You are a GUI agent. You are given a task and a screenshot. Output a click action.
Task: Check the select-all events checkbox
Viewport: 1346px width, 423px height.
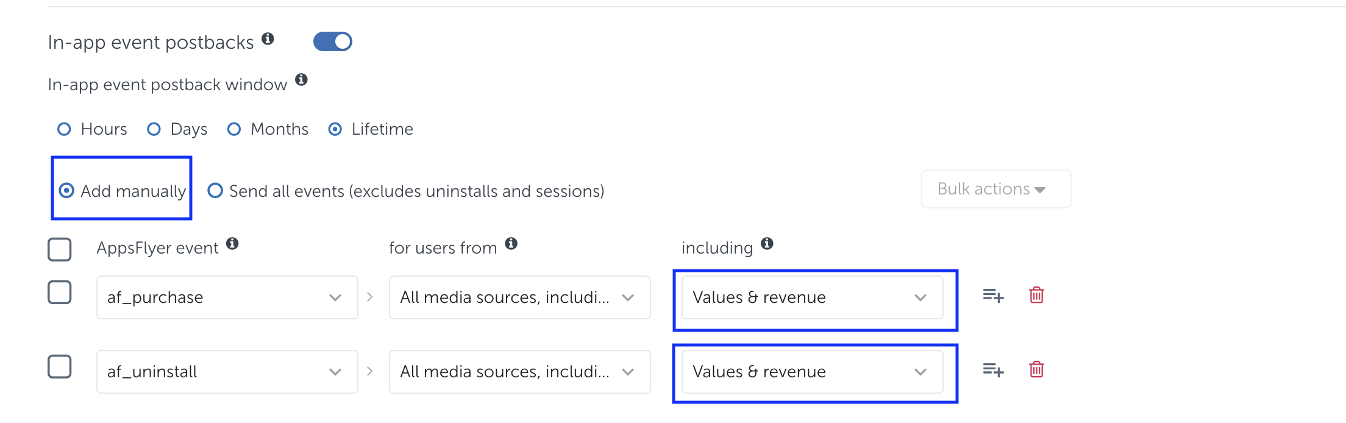[x=60, y=249]
